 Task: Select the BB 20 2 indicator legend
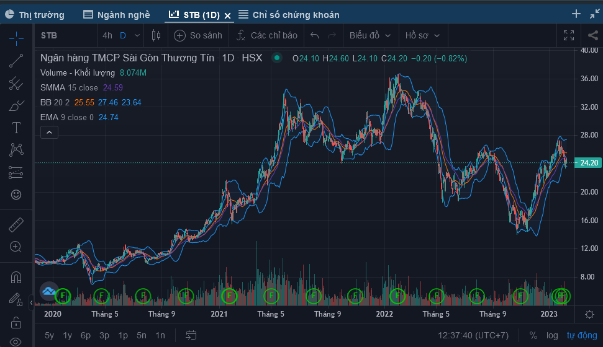click(x=55, y=103)
